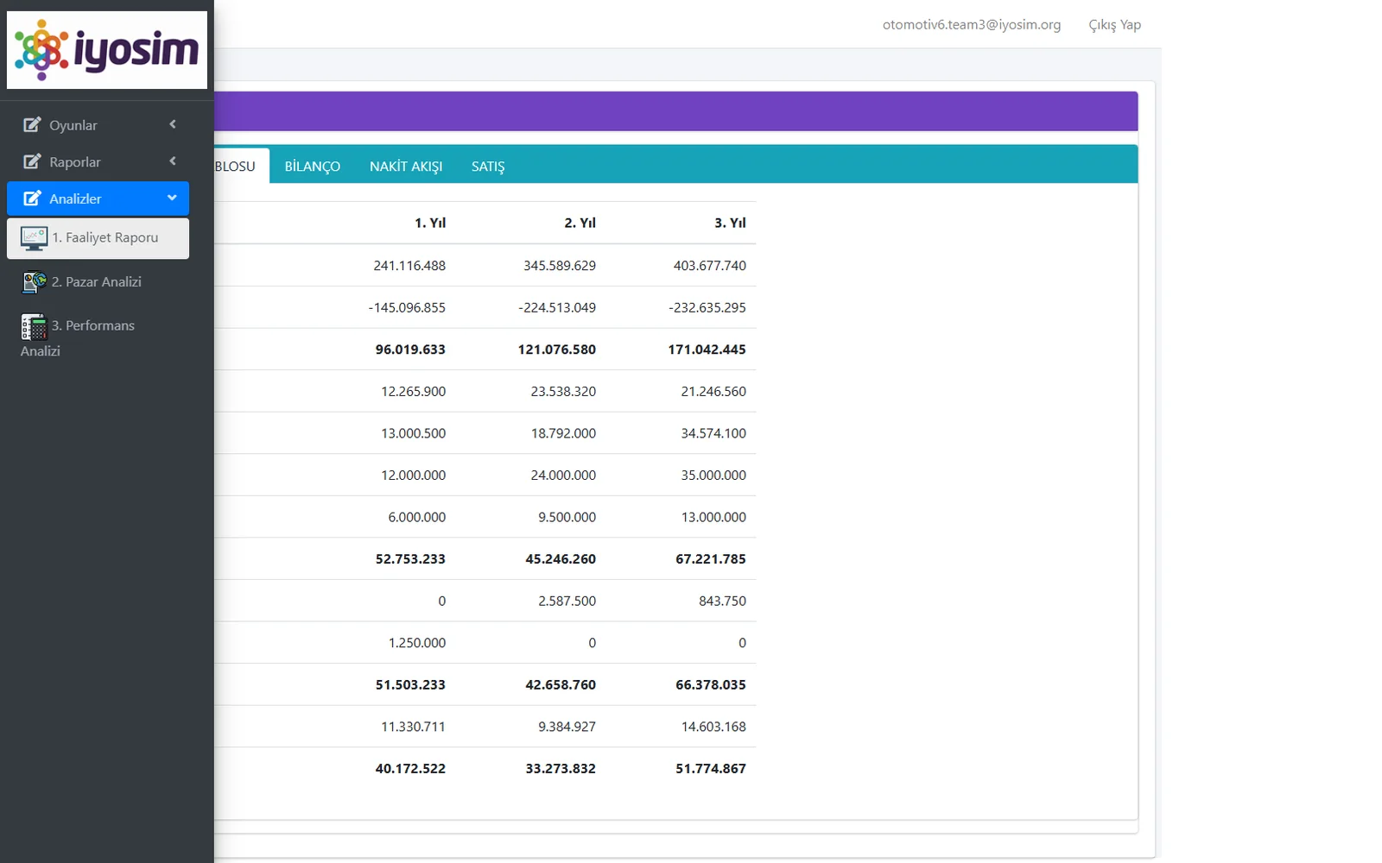Open 2. Pazar Analizi menu item
Screen dimensions: 1382x863
point(98,282)
